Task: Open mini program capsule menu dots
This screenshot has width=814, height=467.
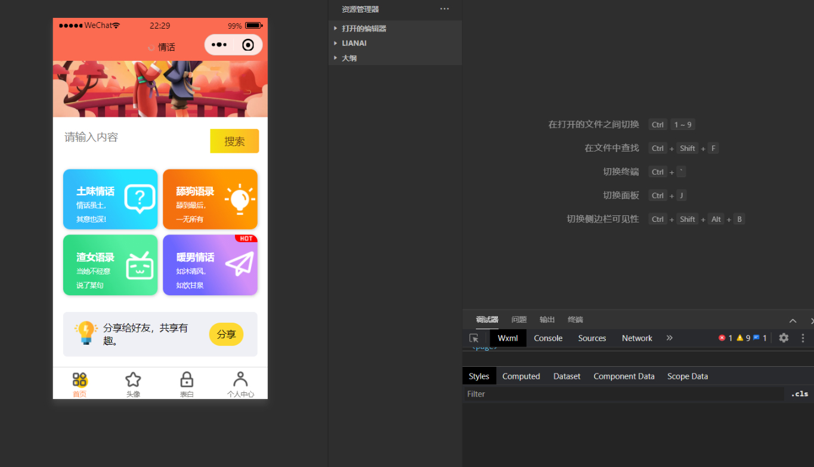Action: click(x=219, y=45)
